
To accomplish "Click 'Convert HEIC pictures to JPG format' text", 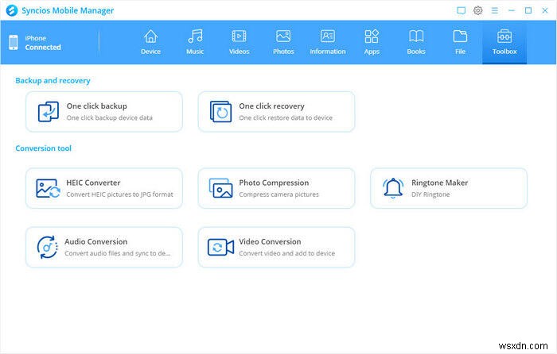I will (119, 194).
